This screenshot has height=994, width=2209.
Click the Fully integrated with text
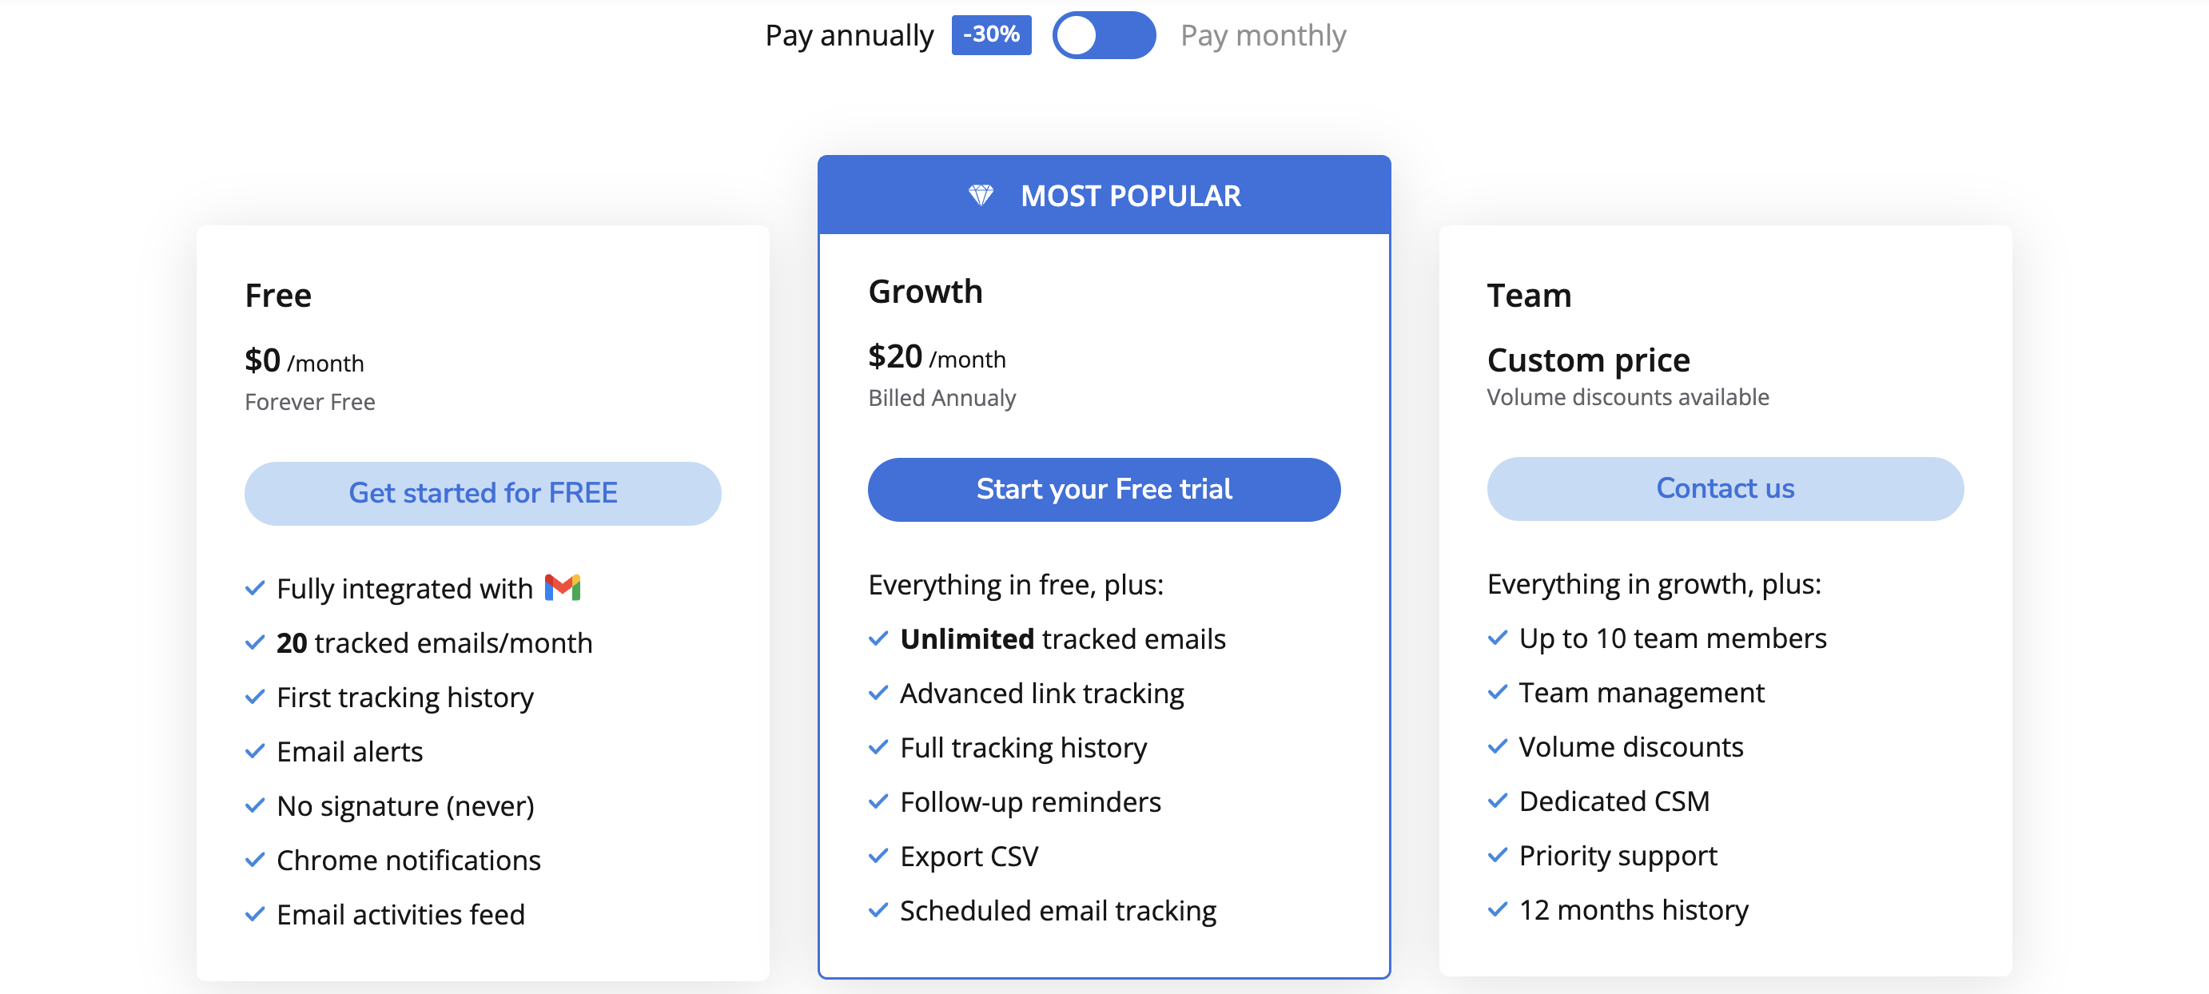(x=404, y=588)
